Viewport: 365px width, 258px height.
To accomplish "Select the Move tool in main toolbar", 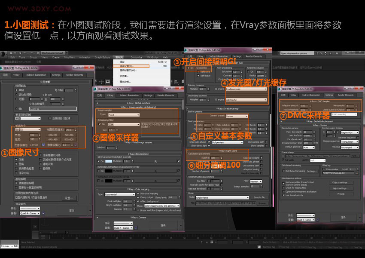I will tap(101, 82).
